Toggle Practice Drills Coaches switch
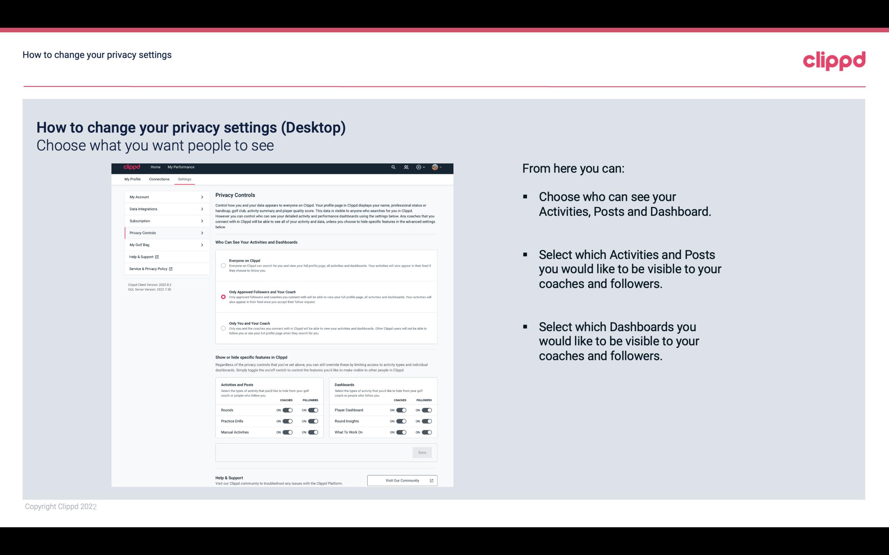Screen dimensions: 889x555 click(x=287, y=421)
